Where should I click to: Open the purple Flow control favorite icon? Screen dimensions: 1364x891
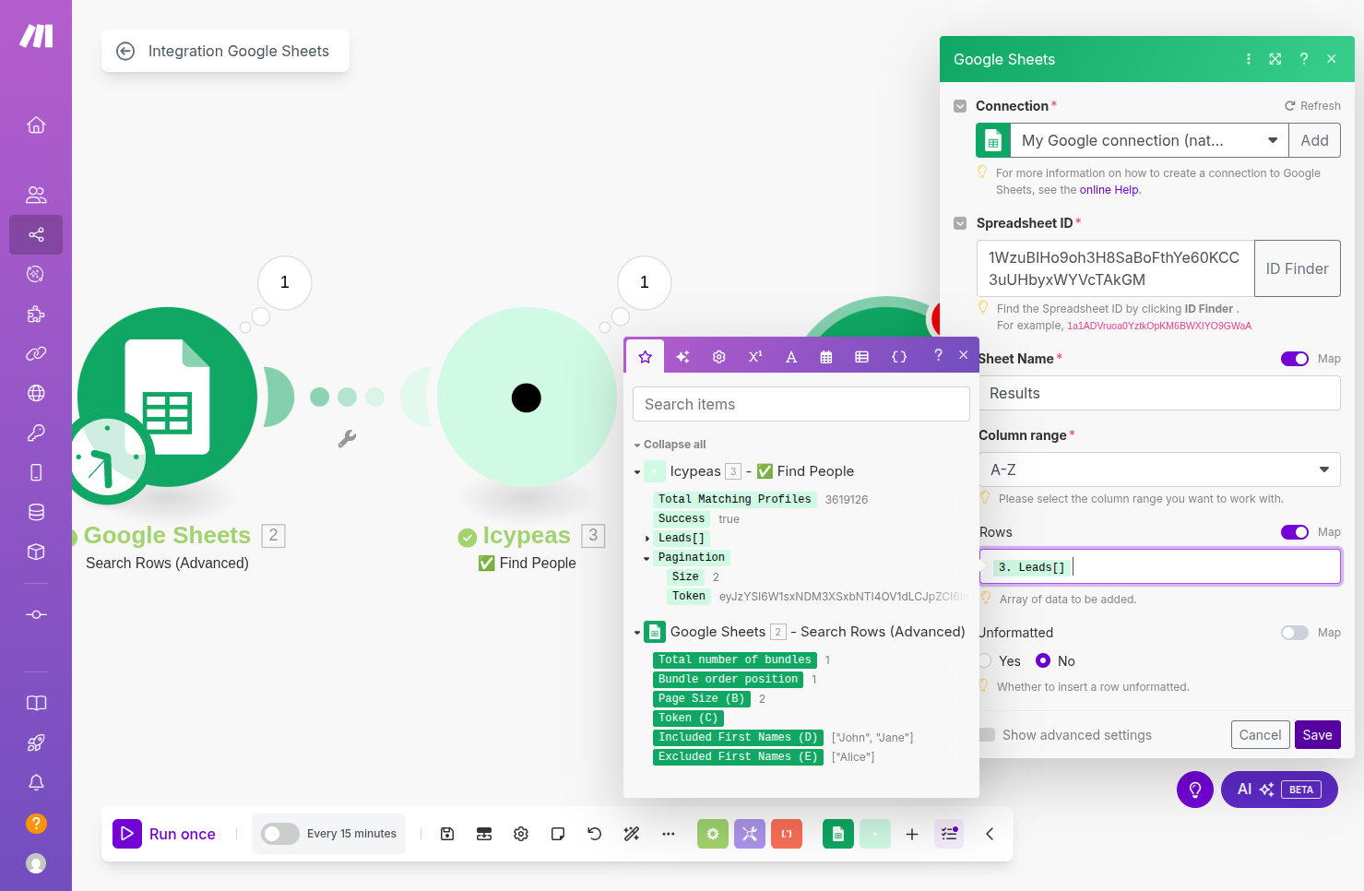(750, 834)
